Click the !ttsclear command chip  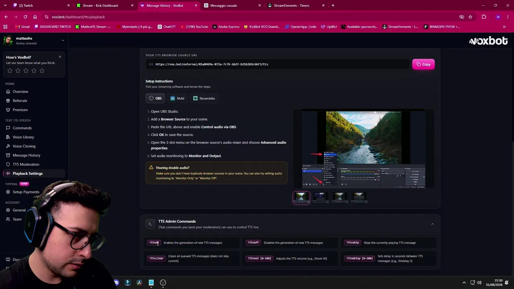pos(156,258)
